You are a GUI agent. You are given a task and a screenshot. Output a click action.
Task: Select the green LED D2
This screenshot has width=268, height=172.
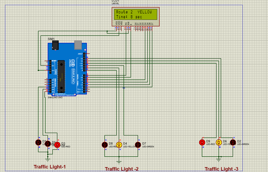(233, 142)
